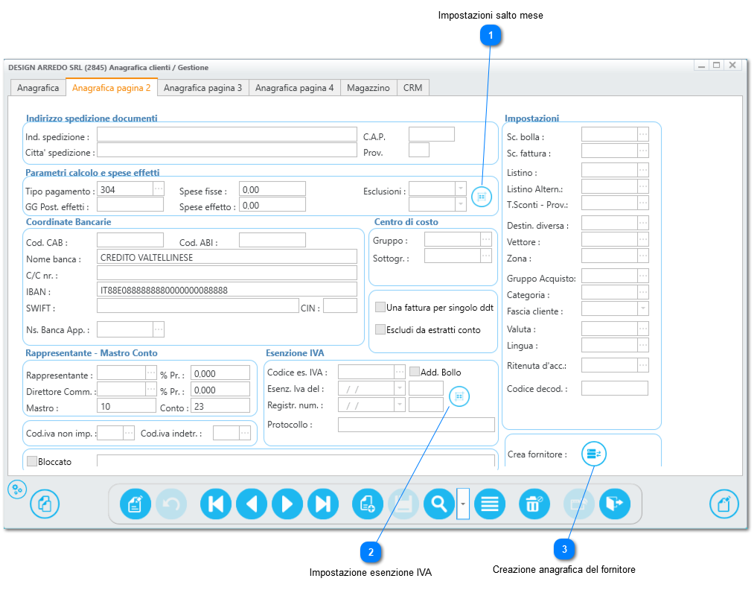Click the magnifier search button
This screenshot has height=590, width=754.
439,504
